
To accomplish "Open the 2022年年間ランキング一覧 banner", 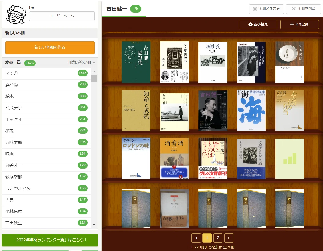I will coord(50,240).
